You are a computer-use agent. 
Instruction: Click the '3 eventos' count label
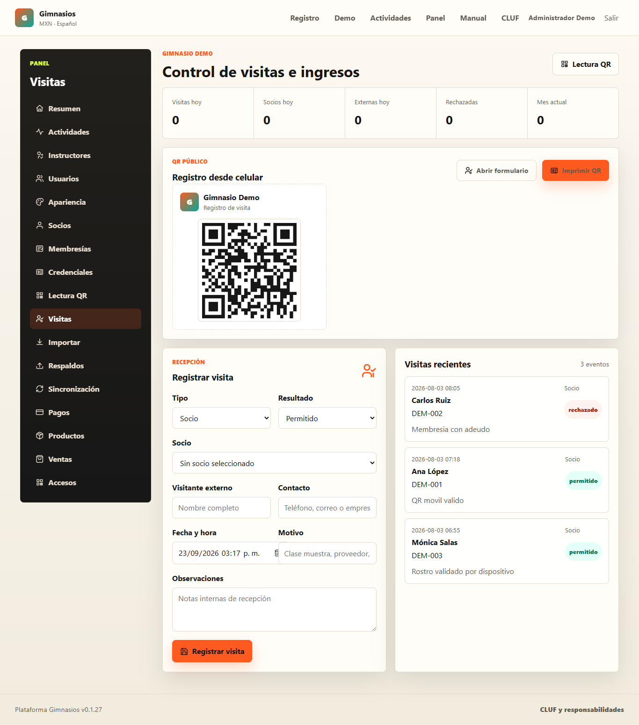[595, 364]
